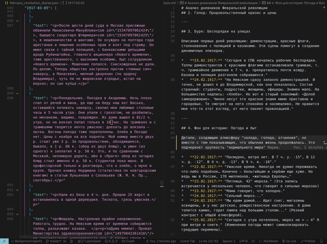Click the bold date **25.02.2017:** on line 52

click(x=206, y=220)
